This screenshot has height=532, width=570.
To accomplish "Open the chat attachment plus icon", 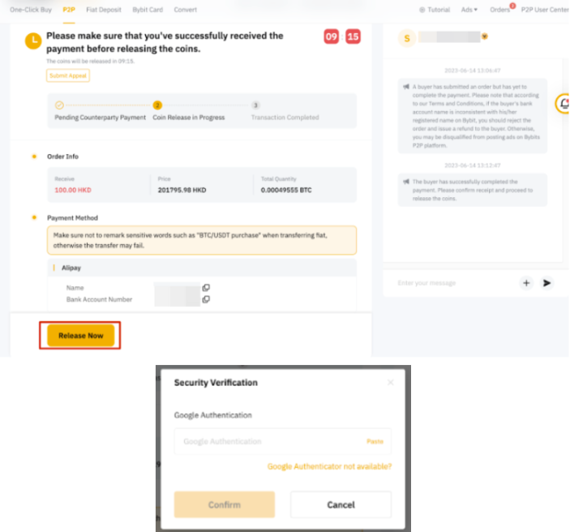I will click(x=526, y=283).
